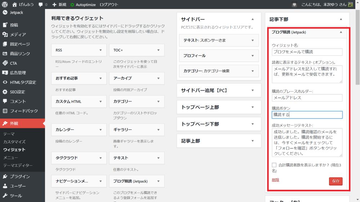Click the 購読のプレースホルダー input field
This screenshot has width=360, height=202.
coord(307,98)
